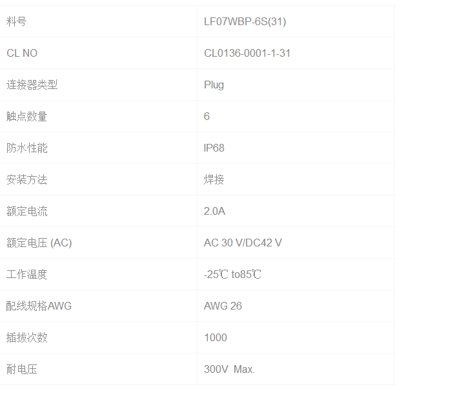Select the IP68 waterproof rating value

(214, 148)
